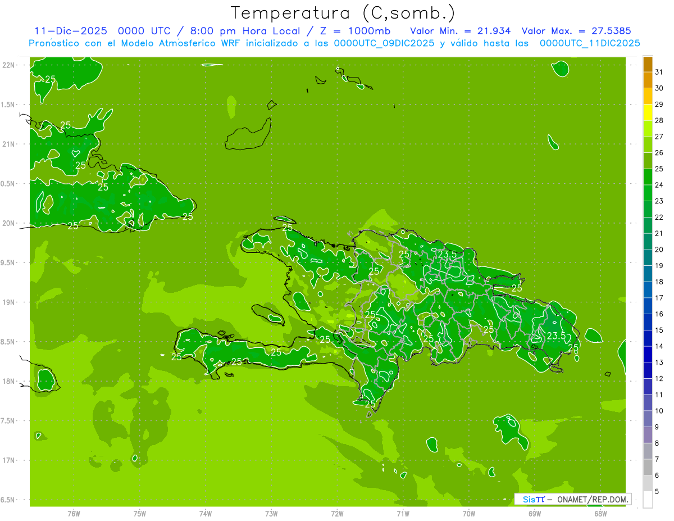Select the 'Z = 1000mb' level text
This screenshot has width=674, height=521.
pyautogui.click(x=356, y=31)
